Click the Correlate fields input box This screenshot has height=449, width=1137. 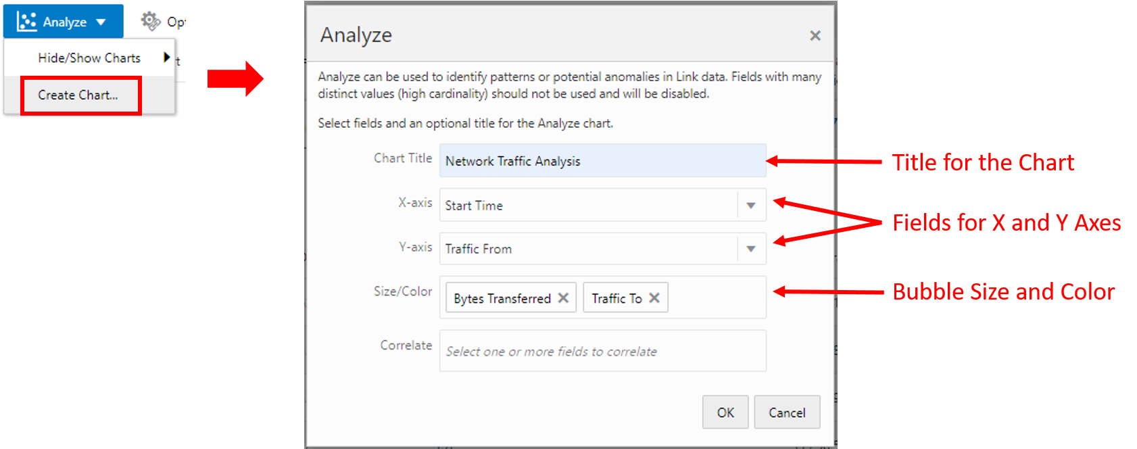pos(602,351)
